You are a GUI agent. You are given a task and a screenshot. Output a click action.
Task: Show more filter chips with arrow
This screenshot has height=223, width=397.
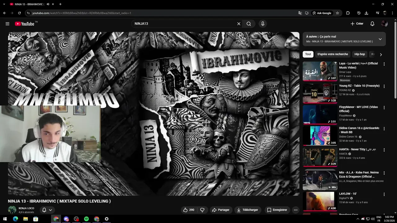pos(381,55)
